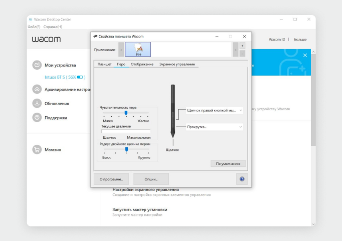Open 'Настройки экранного управления' option
The width and height of the screenshot is (342, 241).
[146, 190]
